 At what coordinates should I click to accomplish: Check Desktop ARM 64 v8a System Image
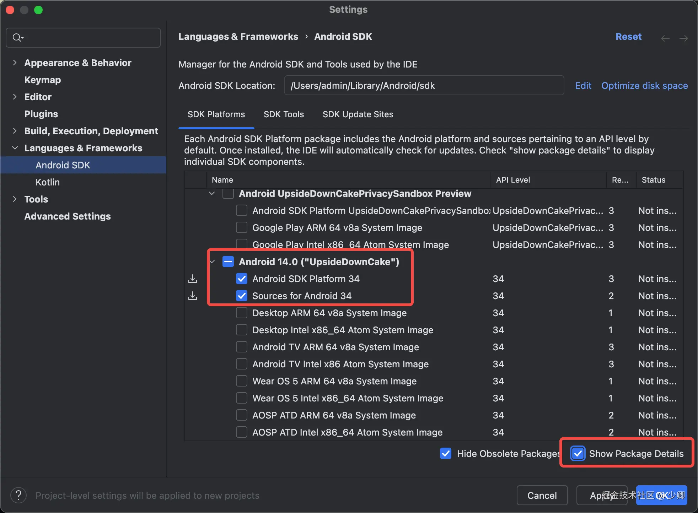(242, 313)
